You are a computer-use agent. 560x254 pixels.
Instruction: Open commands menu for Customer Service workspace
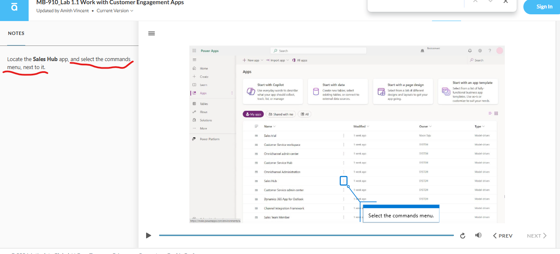tap(344, 144)
